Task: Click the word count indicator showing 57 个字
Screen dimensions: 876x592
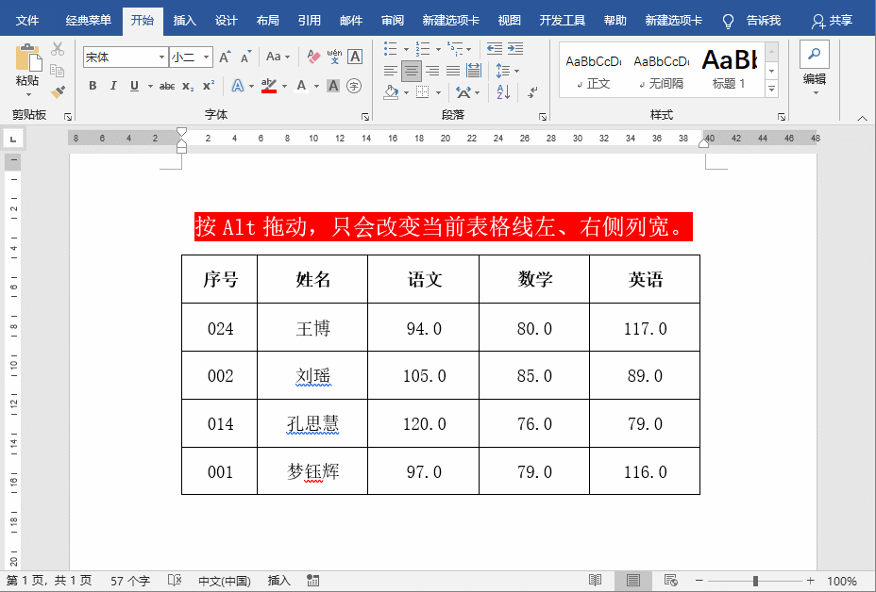Action: (x=129, y=581)
